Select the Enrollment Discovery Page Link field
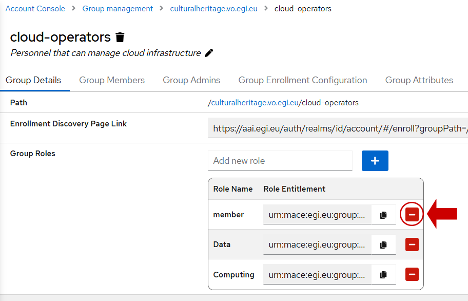Screen dimensions: 468x301 (338, 128)
